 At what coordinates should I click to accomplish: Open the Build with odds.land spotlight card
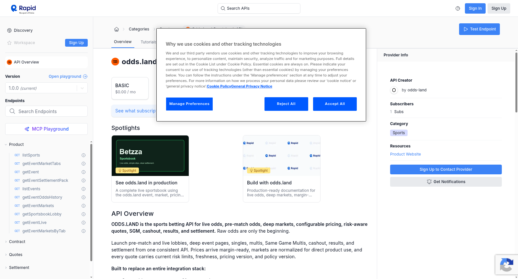(282, 169)
